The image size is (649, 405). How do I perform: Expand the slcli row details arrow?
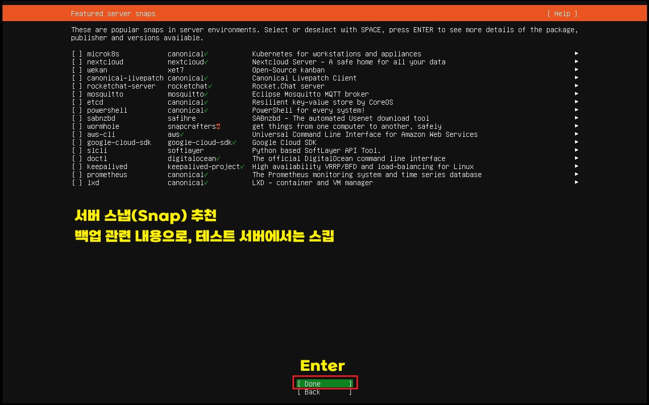pos(576,150)
